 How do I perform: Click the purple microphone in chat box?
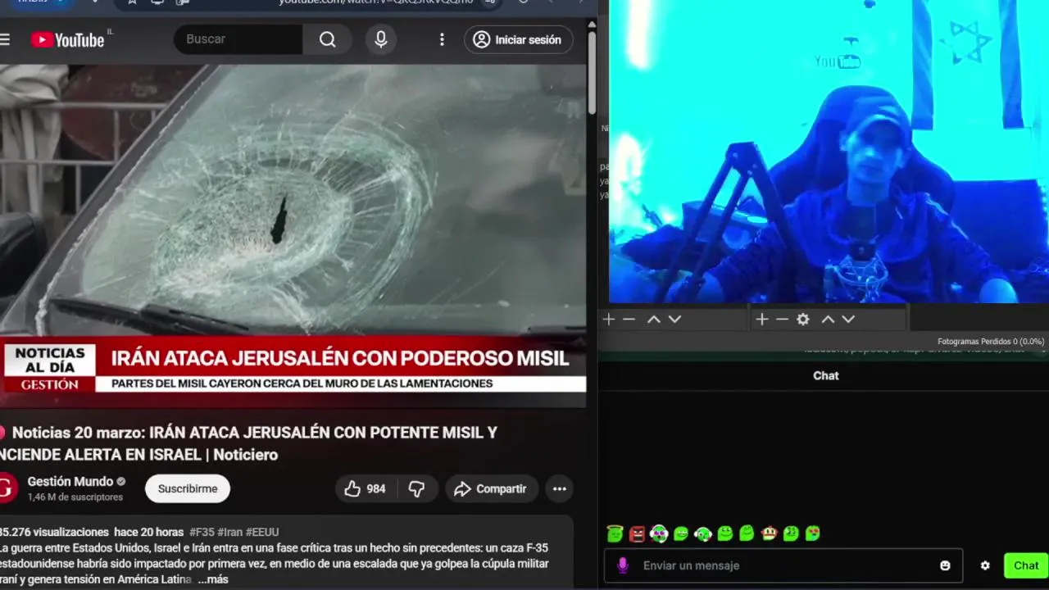(623, 565)
